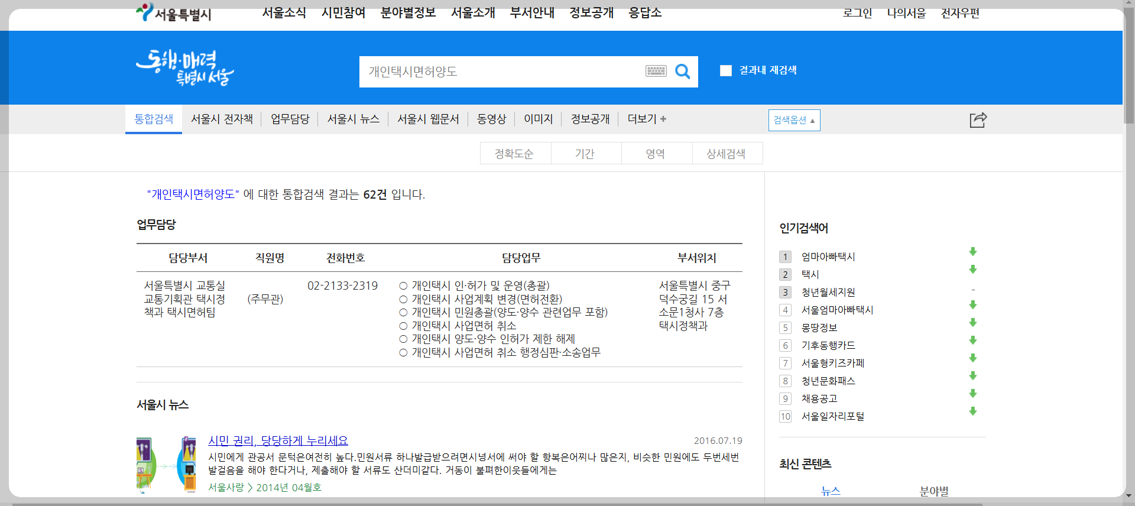Image resolution: width=1135 pixels, height=506 pixels.
Task: Click the popular keyword 서울엄마아빠택시
Action: [x=837, y=310]
